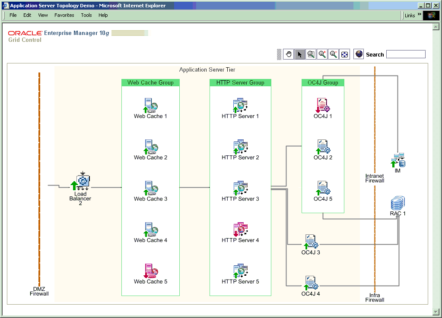Select the OC4J 4 icon
The image size is (442, 318).
(x=311, y=283)
